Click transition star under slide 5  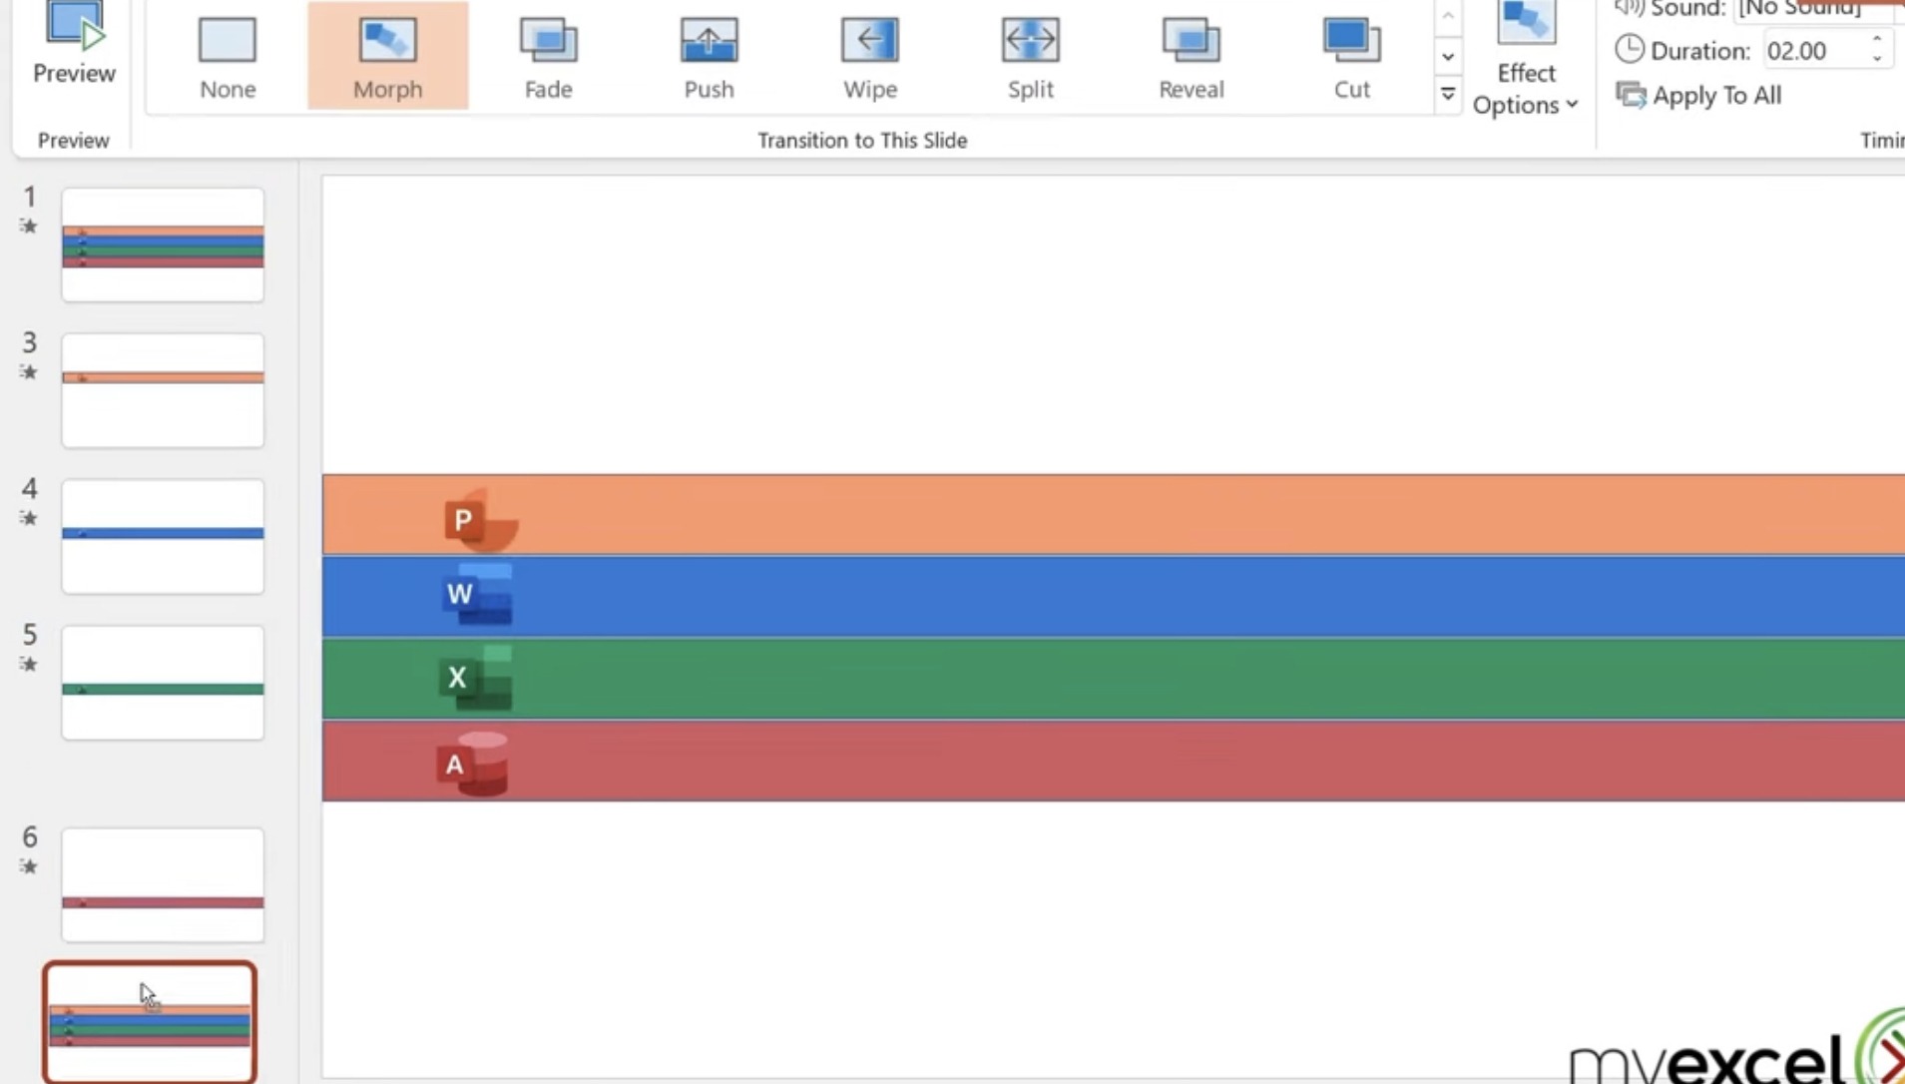point(29,664)
